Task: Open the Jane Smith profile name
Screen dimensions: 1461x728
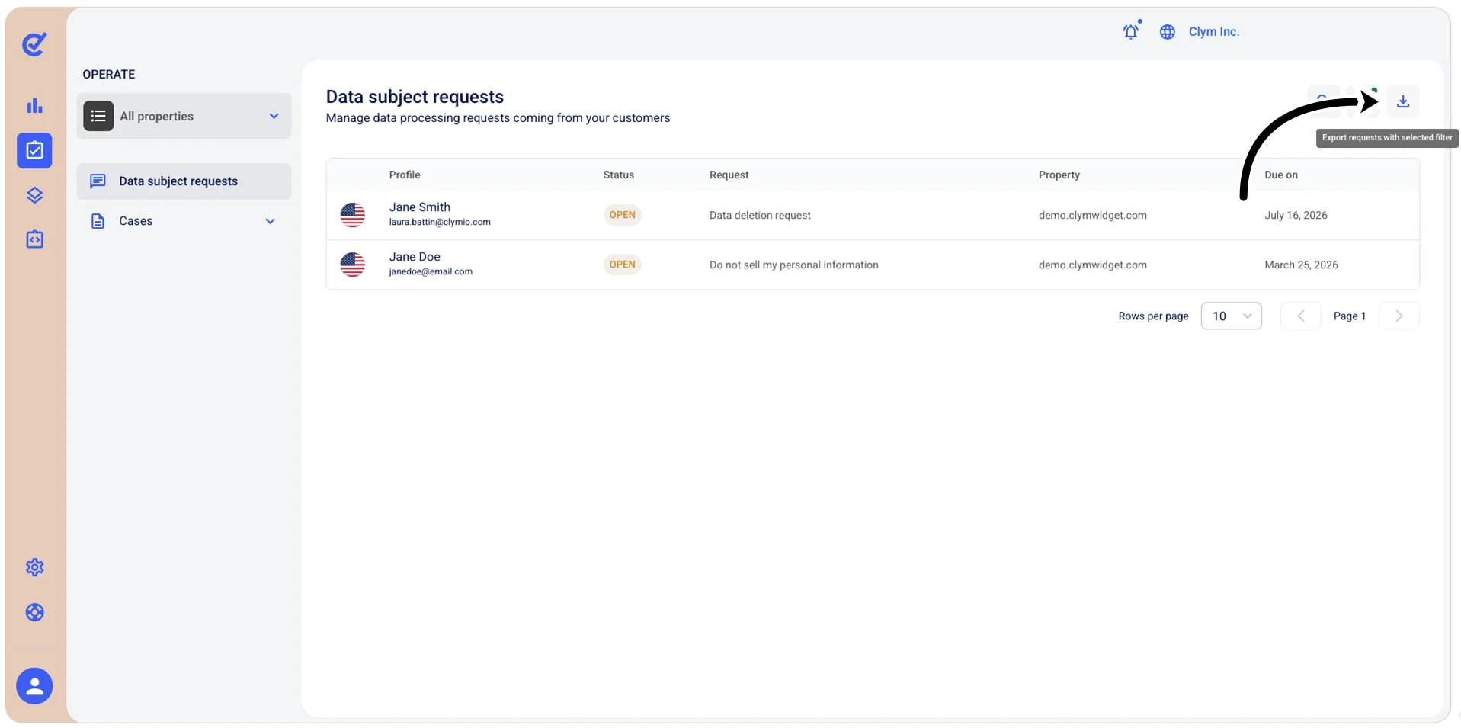Action: pos(419,207)
